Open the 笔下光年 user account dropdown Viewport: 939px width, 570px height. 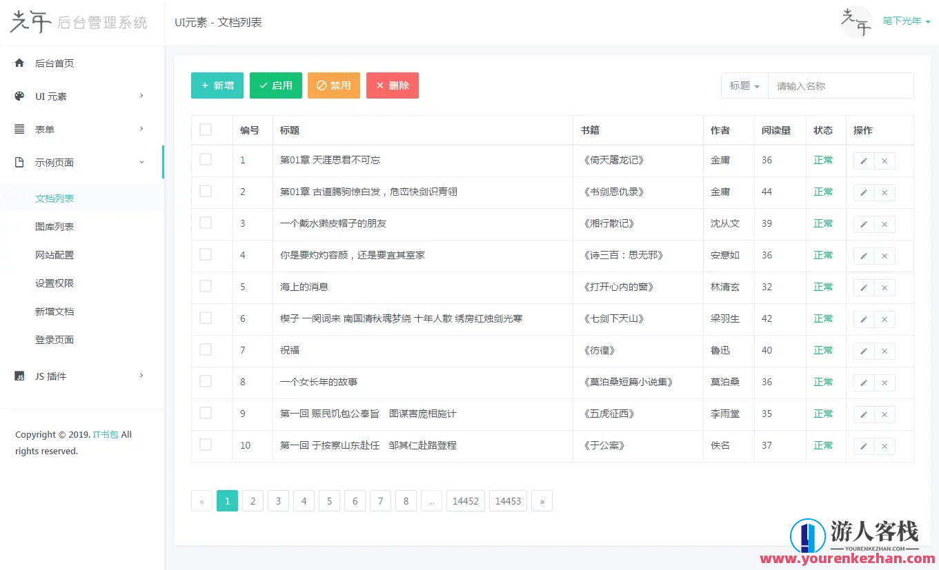coord(906,21)
